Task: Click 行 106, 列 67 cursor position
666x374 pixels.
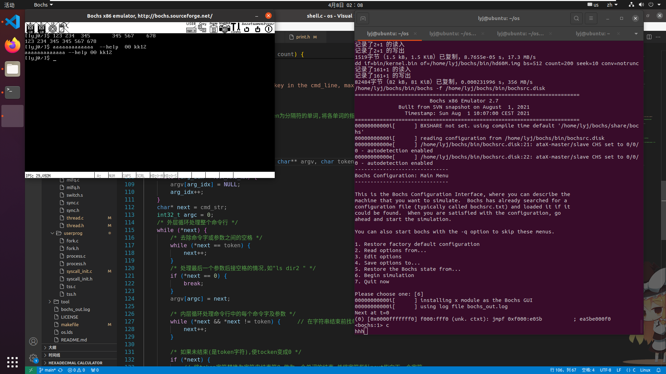Action: (563, 370)
